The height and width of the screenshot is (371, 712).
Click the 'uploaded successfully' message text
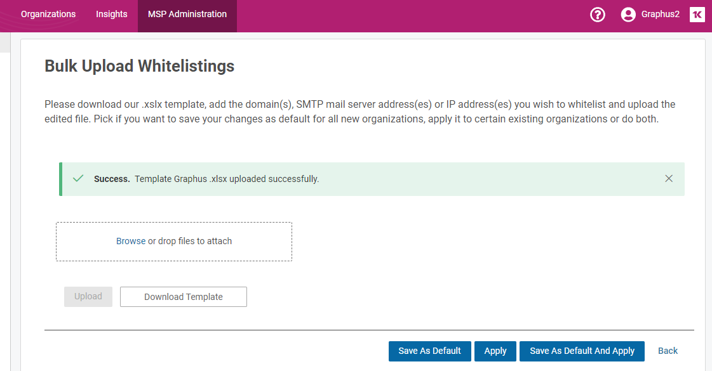[x=274, y=179]
